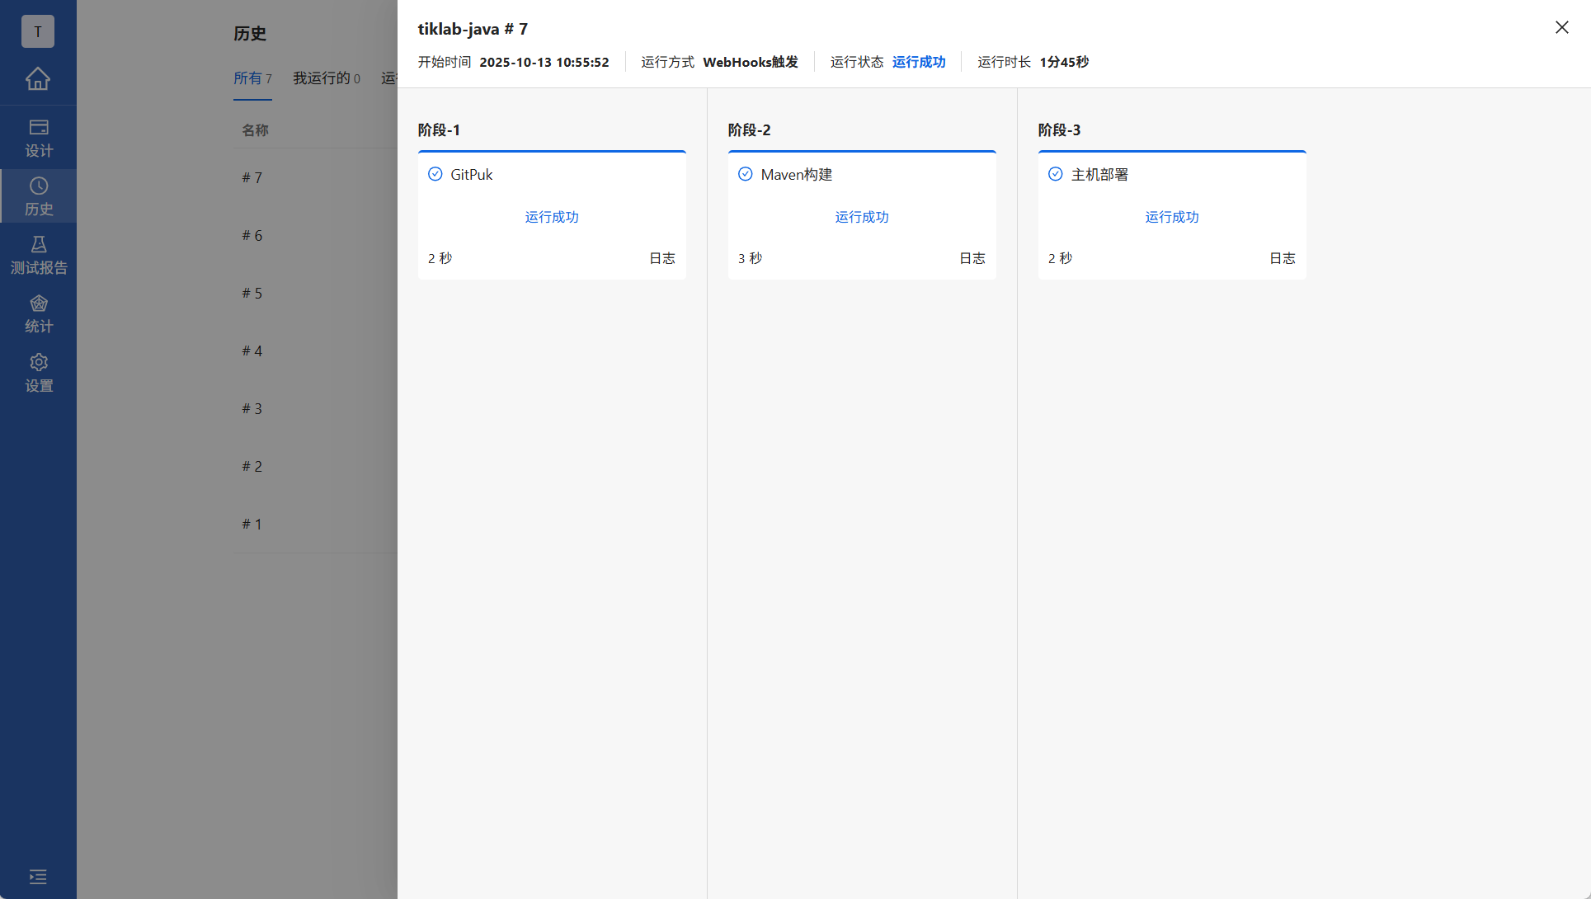Switch to the 所有 7 tab
This screenshot has height=899, width=1591.
(x=252, y=78)
